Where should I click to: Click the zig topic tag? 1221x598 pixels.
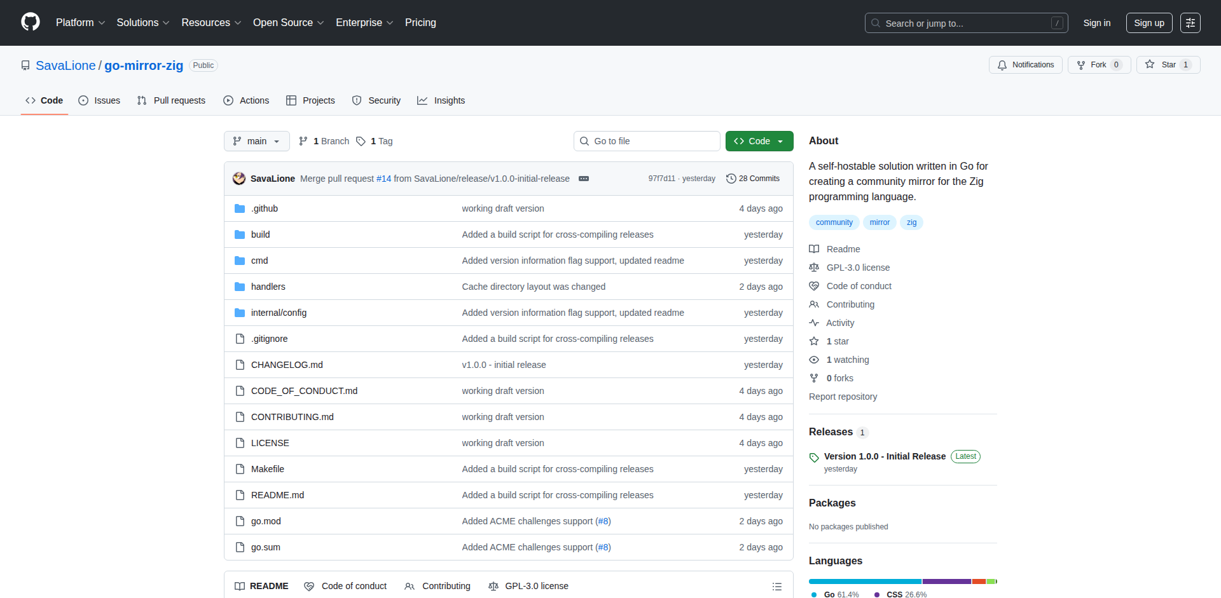[911, 222]
